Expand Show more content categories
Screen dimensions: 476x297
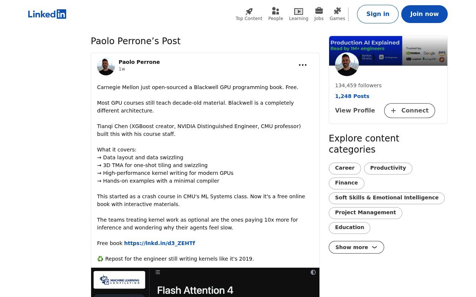click(x=356, y=247)
